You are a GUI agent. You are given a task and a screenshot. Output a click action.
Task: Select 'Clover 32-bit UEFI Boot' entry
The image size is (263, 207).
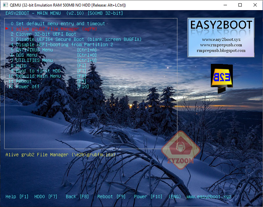click(x=44, y=34)
